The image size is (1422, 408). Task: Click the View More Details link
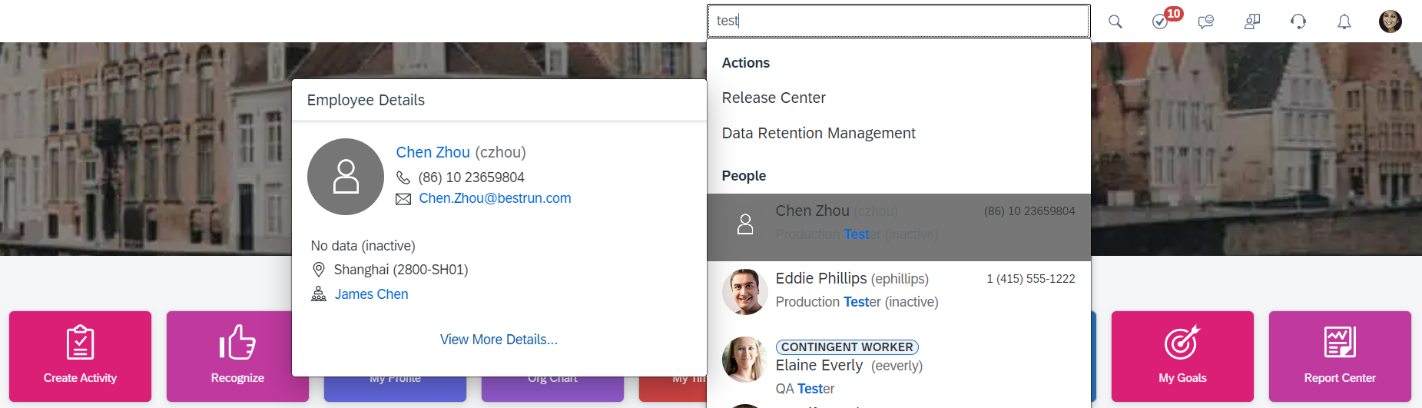[x=499, y=340]
